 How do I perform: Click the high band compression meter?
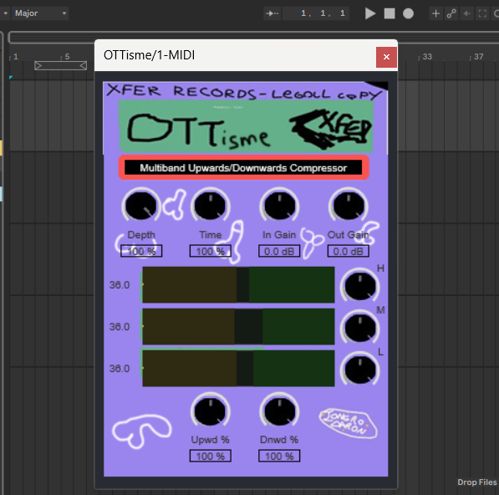pos(238,284)
